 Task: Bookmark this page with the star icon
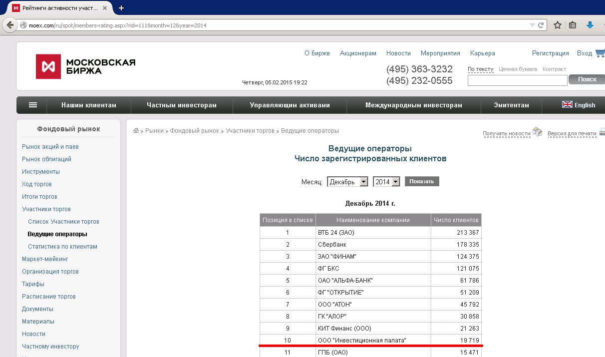tap(558, 25)
